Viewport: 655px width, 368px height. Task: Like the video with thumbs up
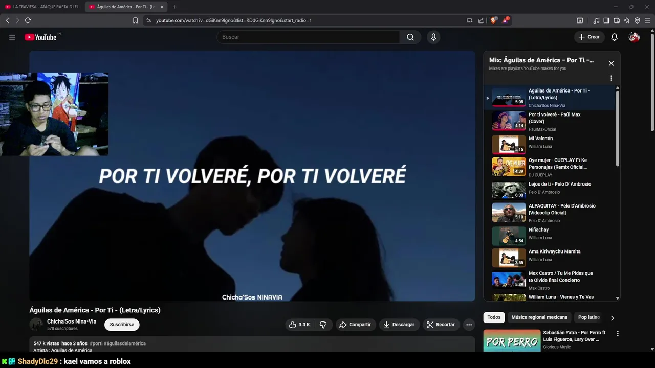tap(299, 325)
